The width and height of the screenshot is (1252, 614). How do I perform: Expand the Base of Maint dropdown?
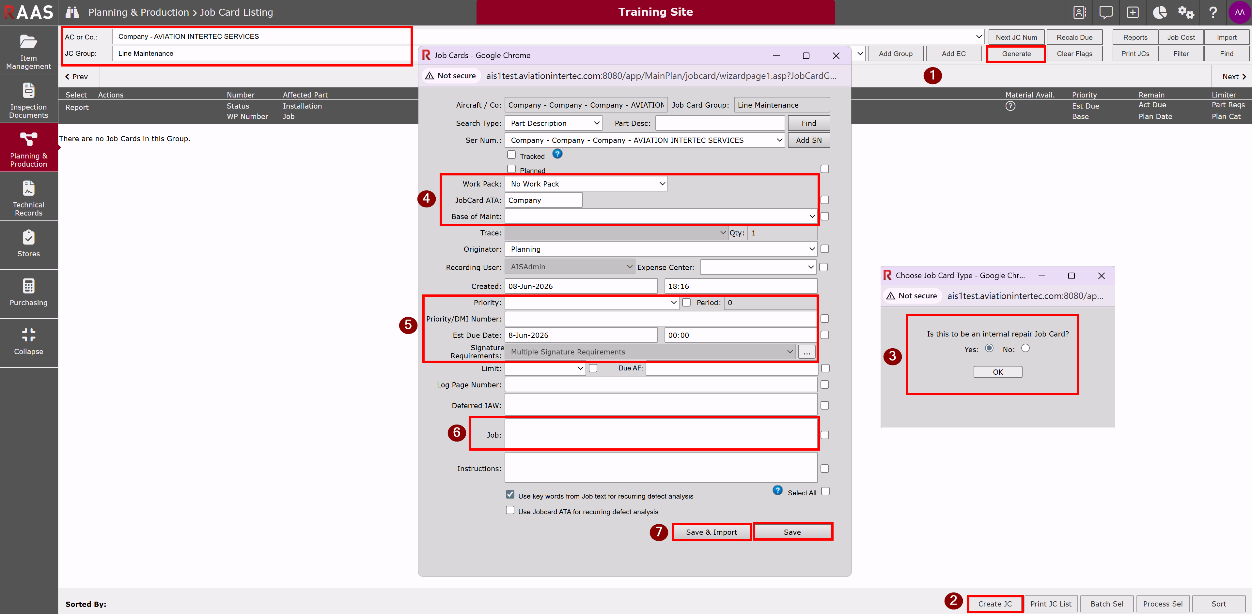pyautogui.click(x=661, y=216)
